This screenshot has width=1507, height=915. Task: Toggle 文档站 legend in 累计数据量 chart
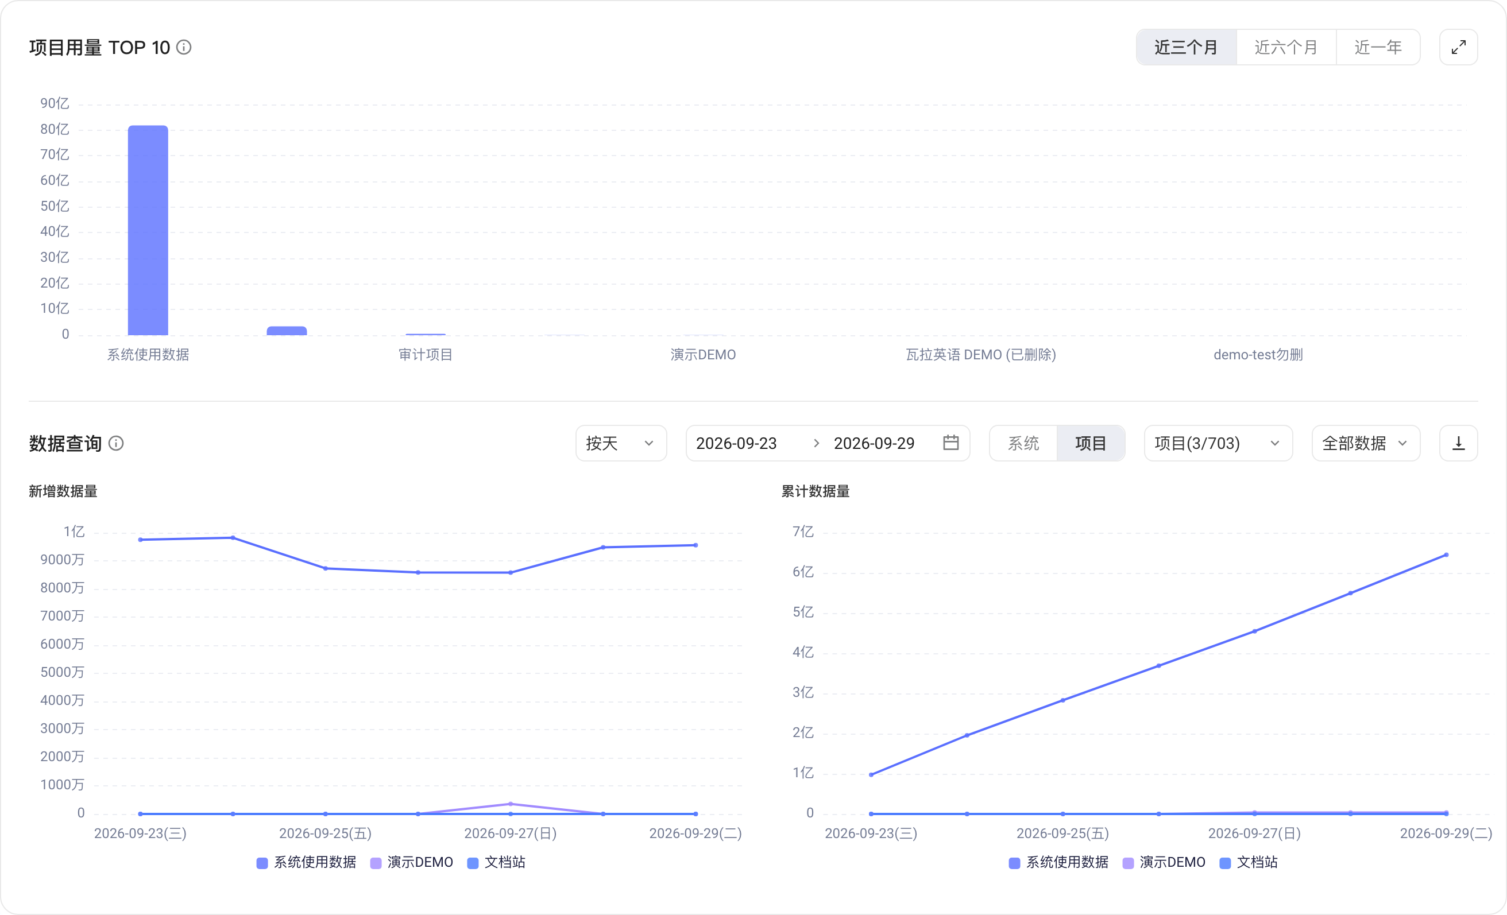point(1249,862)
